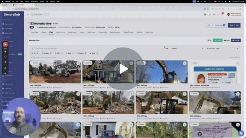Filter files by Photos
The image size is (246, 138).
tap(47, 53)
